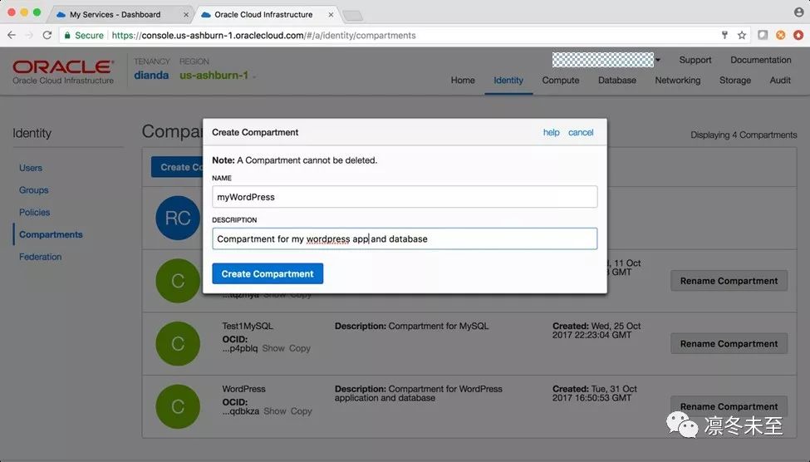Focus the DESCRIPTION input field
The image size is (810, 462).
[405, 238]
